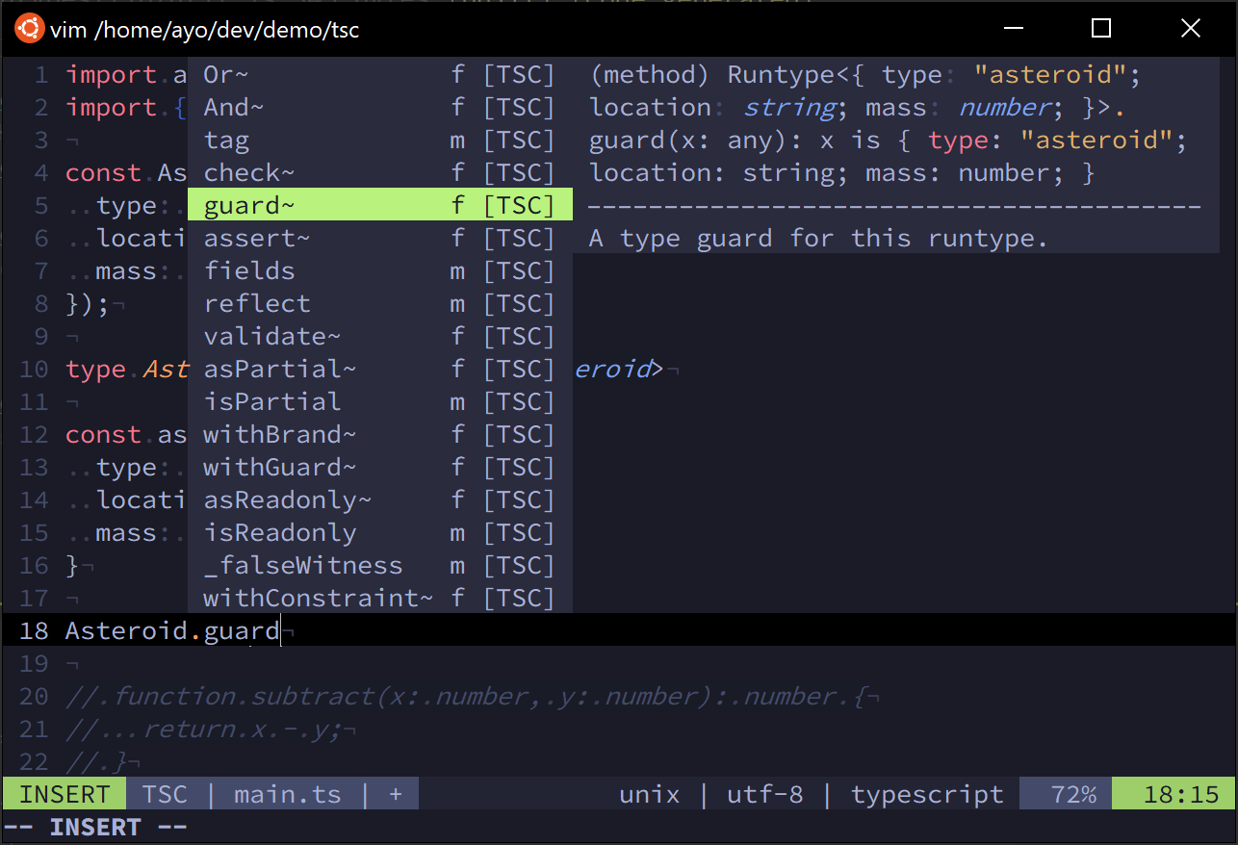Click the typescript filetype label in the status bar
The height and width of the screenshot is (845, 1238).
click(926, 793)
